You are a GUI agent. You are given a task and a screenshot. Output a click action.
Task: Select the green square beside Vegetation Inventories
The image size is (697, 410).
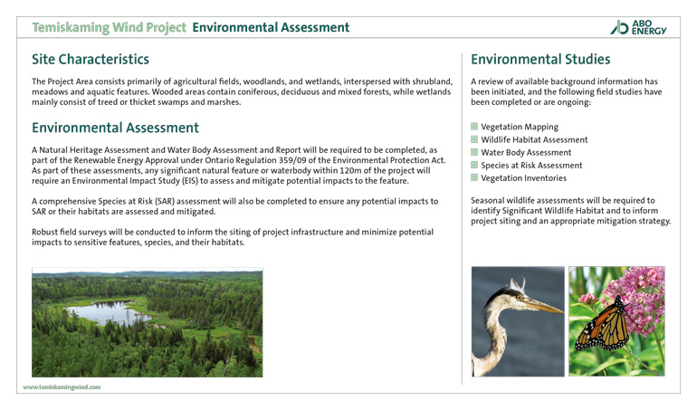click(x=474, y=178)
